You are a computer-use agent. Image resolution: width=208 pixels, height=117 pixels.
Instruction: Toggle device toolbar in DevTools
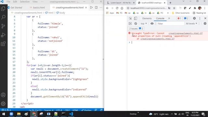point(135,19)
